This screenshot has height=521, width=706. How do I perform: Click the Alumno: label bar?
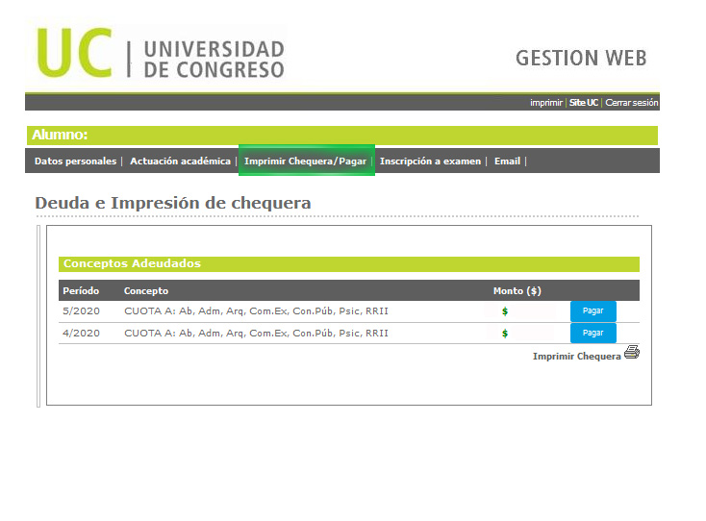342,135
